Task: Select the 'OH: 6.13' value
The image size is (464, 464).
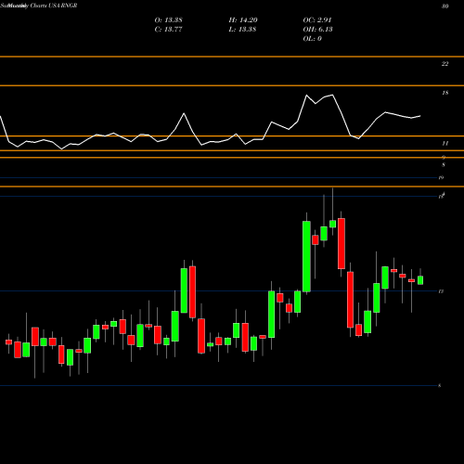Action: click(317, 30)
